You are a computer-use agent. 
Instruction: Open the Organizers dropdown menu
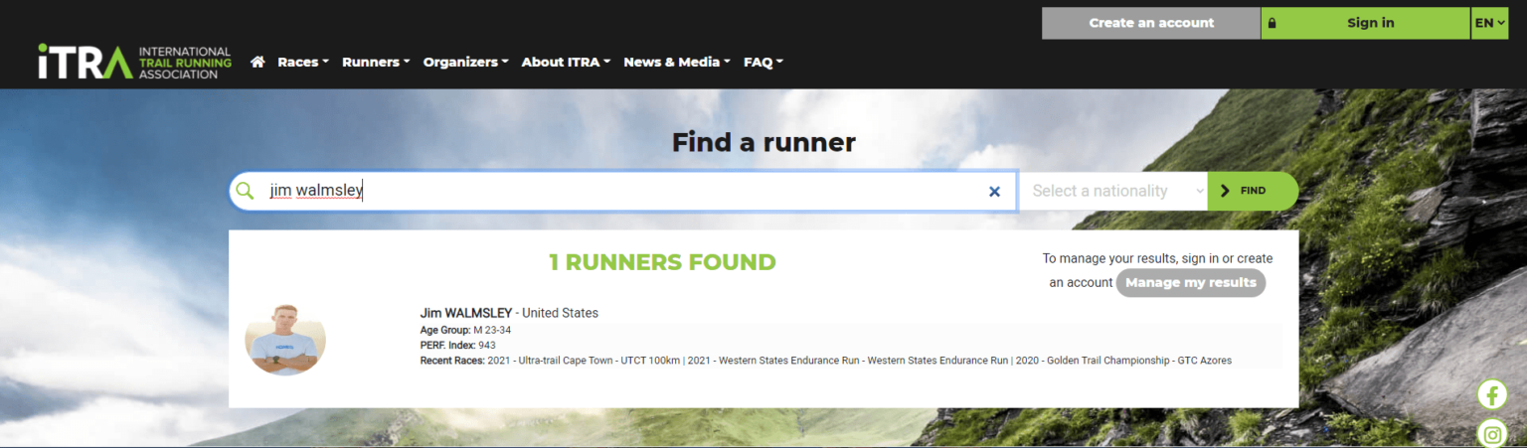coord(465,62)
